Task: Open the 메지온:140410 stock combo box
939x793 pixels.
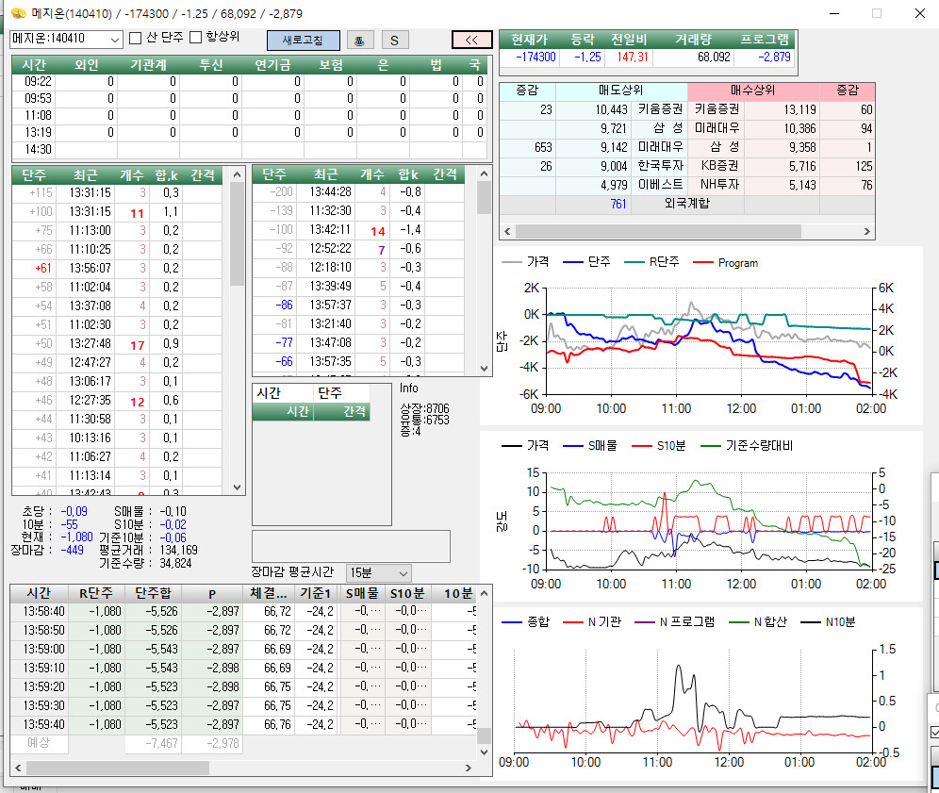Action: 67,39
